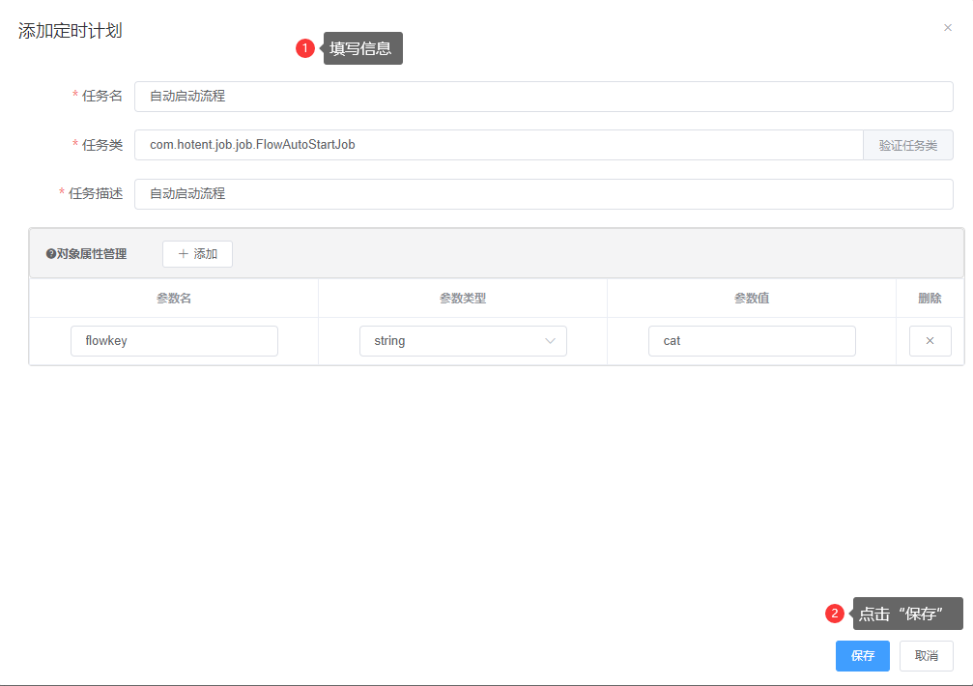Viewport: 973px width, 686px height.
Task: Click the 填写信息 tooltip label
Action: [362, 48]
